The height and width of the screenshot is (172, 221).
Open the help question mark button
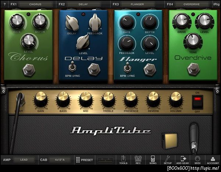[x=4, y=4]
